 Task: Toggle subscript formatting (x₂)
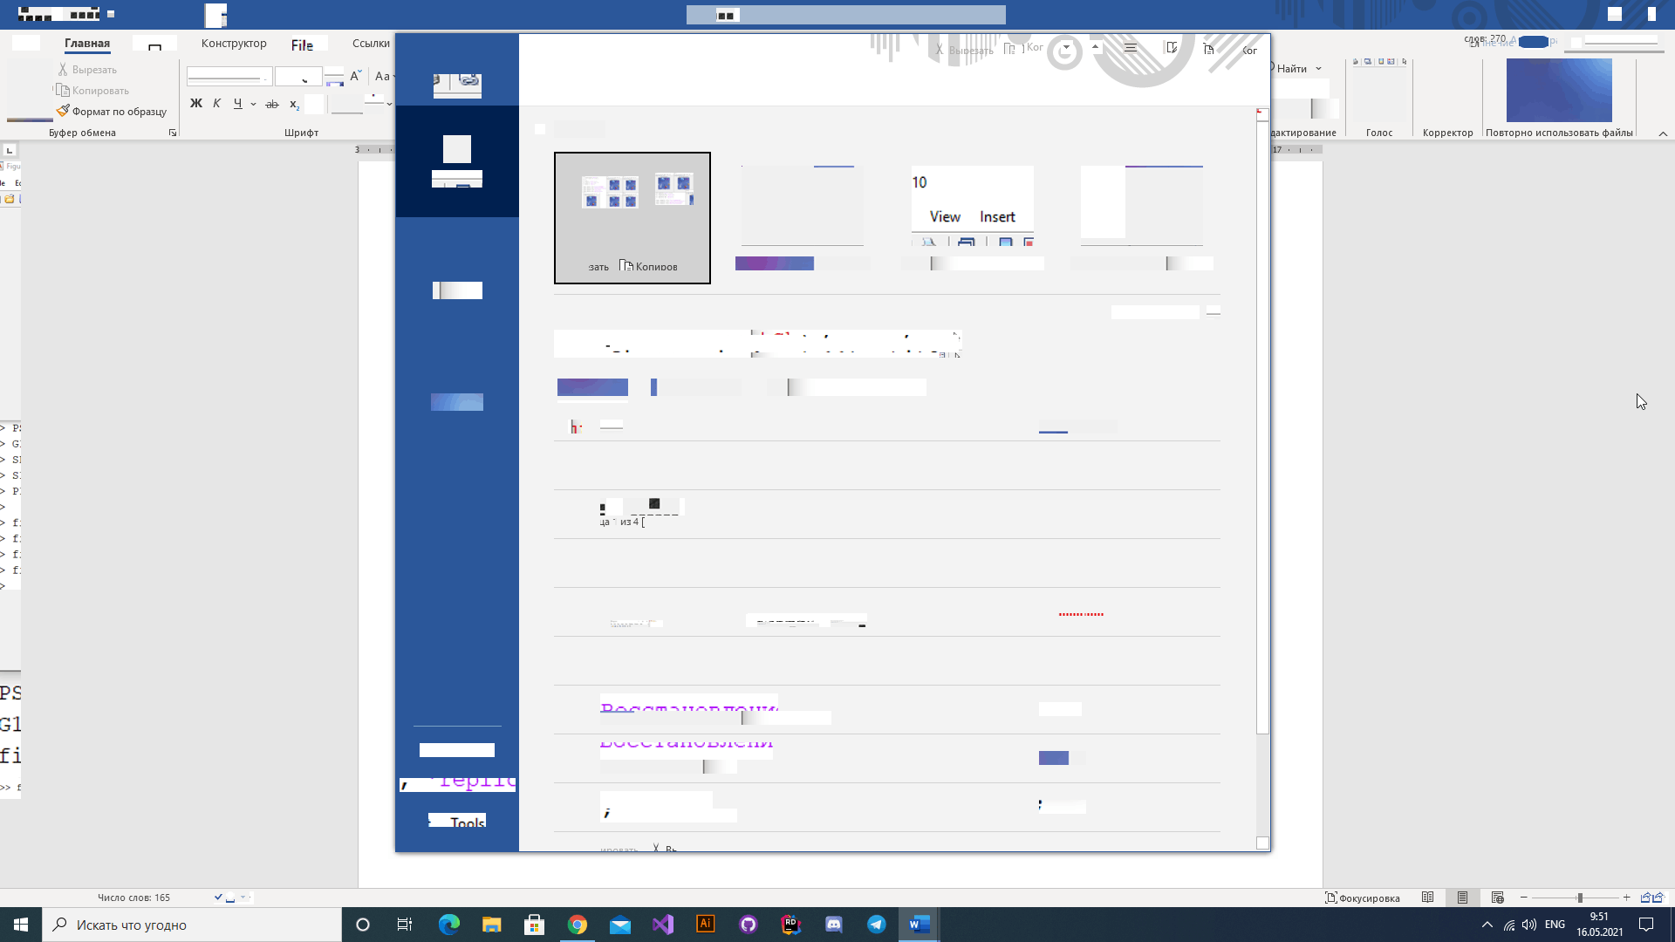294,104
